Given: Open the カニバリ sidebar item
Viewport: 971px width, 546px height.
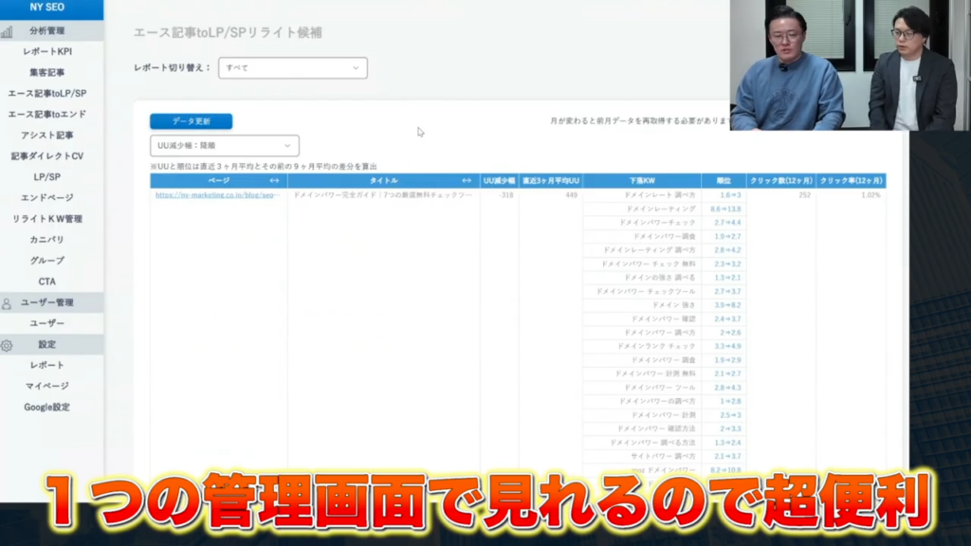Looking at the screenshot, I should pos(46,240).
